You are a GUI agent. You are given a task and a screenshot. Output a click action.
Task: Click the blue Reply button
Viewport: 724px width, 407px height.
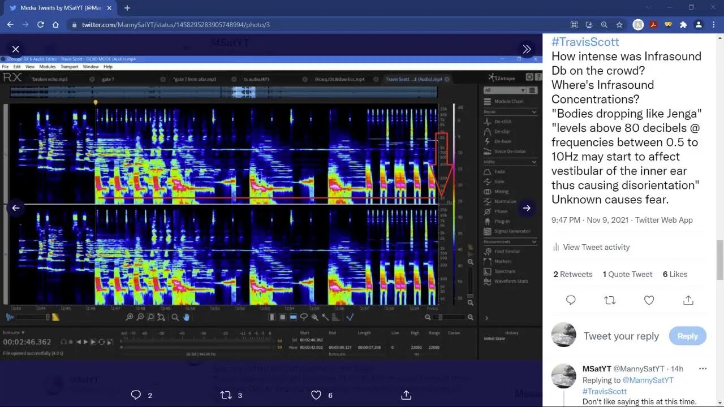(x=687, y=336)
